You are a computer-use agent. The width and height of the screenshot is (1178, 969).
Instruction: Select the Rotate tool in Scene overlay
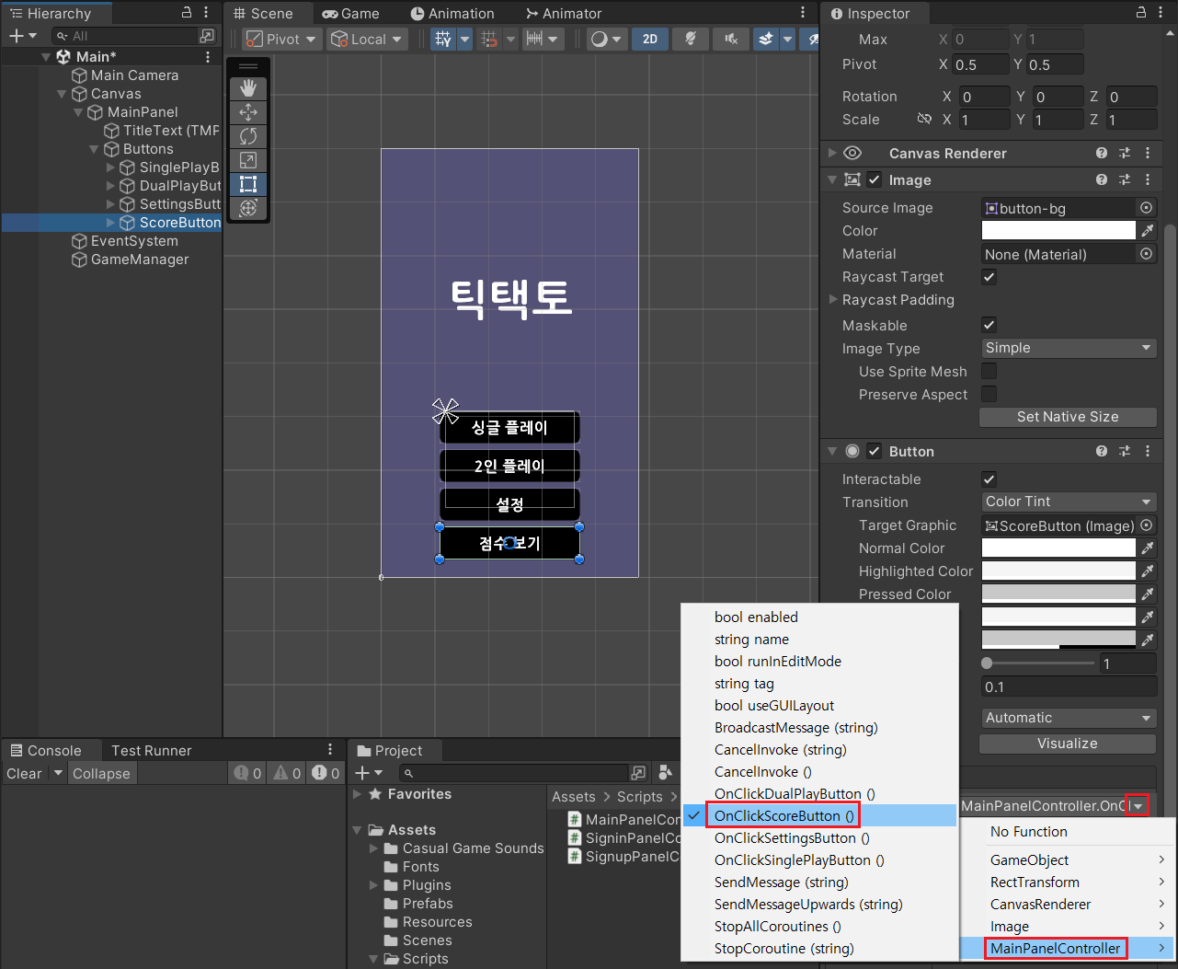[x=248, y=136]
